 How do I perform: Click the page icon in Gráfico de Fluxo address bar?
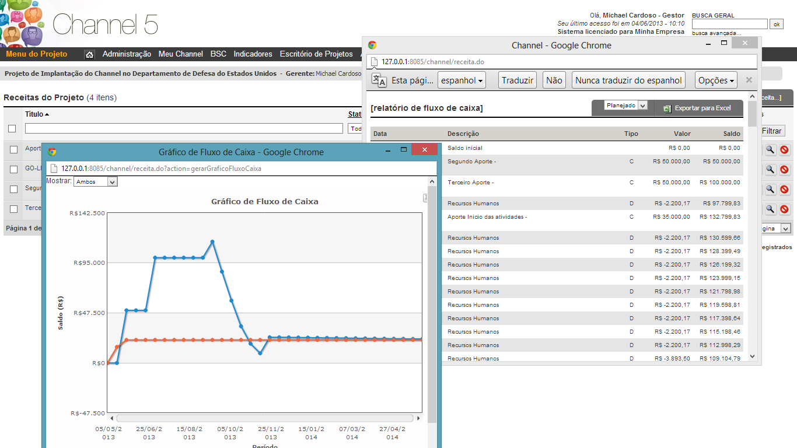point(54,169)
